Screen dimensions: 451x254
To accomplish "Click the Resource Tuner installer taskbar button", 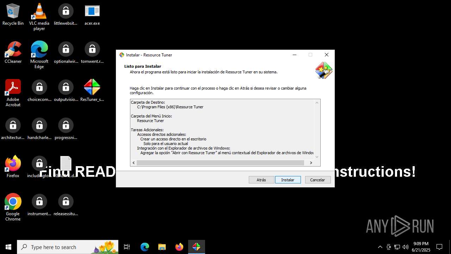I will pyautogui.click(x=197, y=247).
